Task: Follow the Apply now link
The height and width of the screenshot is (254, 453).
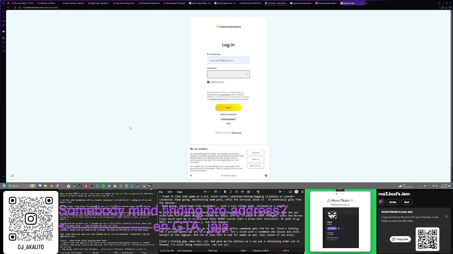Action: pos(236,133)
